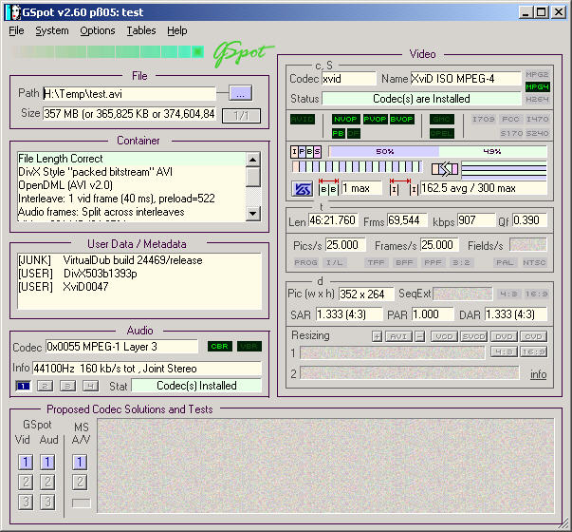Image resolution: width=572 pixels, height=532 pixels.
Task: Click the S170 colorimetry indicator
Action: pos(510,133)
